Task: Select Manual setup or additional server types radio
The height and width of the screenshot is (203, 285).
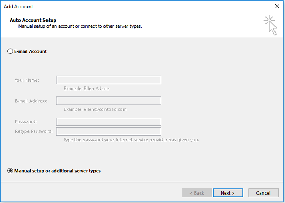Action: click(x=10, y=171)
